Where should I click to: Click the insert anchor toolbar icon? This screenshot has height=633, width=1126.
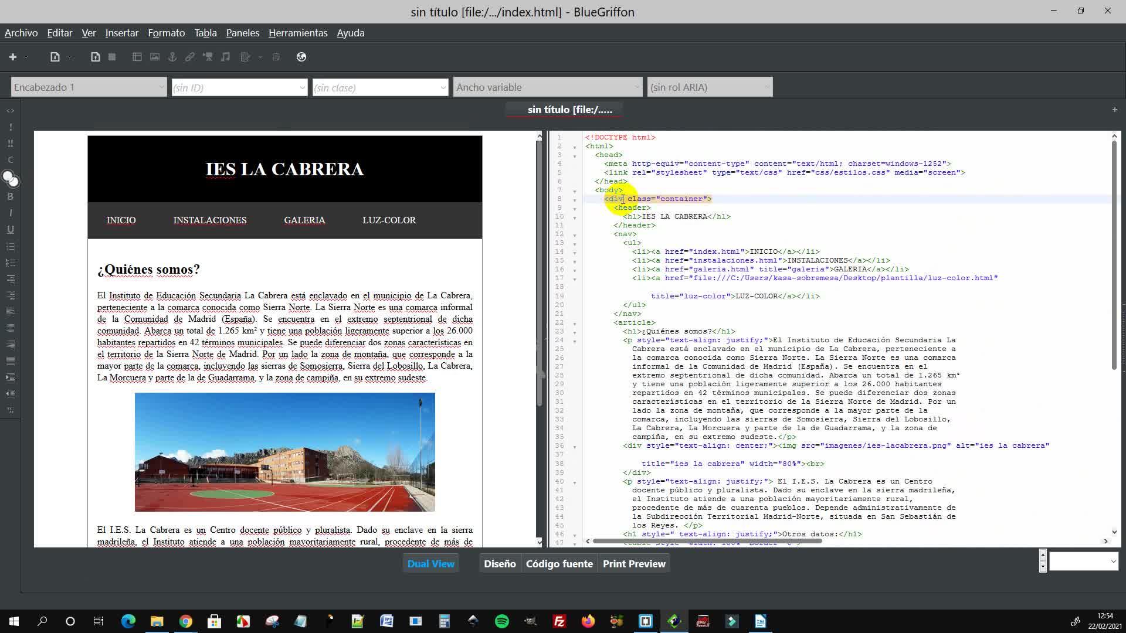172,57
